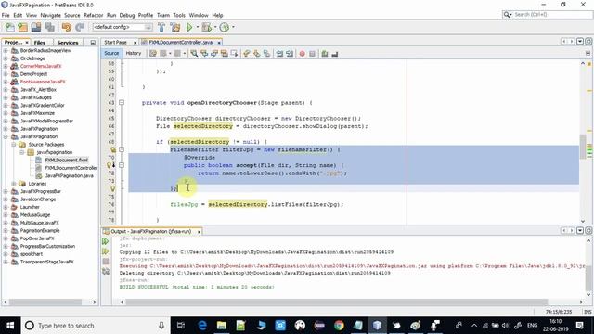Select the JavaFXProgressBar project
Viewport: 594px width, 334px height.
pyautogui.click(x=41, y=191)
